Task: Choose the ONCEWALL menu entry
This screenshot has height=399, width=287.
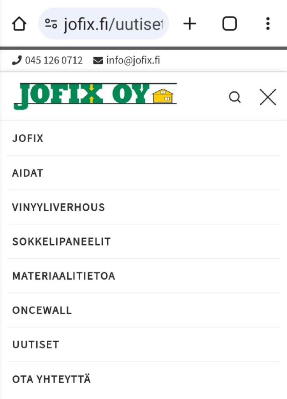Action: [42, 310]
